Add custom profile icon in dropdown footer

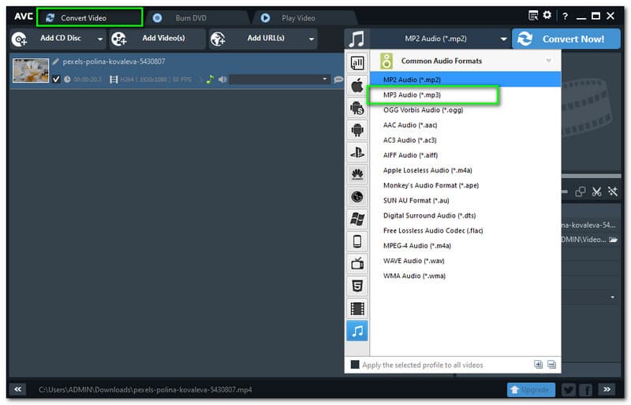538,364
